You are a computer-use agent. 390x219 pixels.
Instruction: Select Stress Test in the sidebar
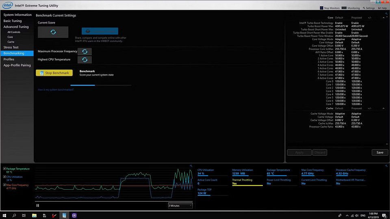click(11, 47)
